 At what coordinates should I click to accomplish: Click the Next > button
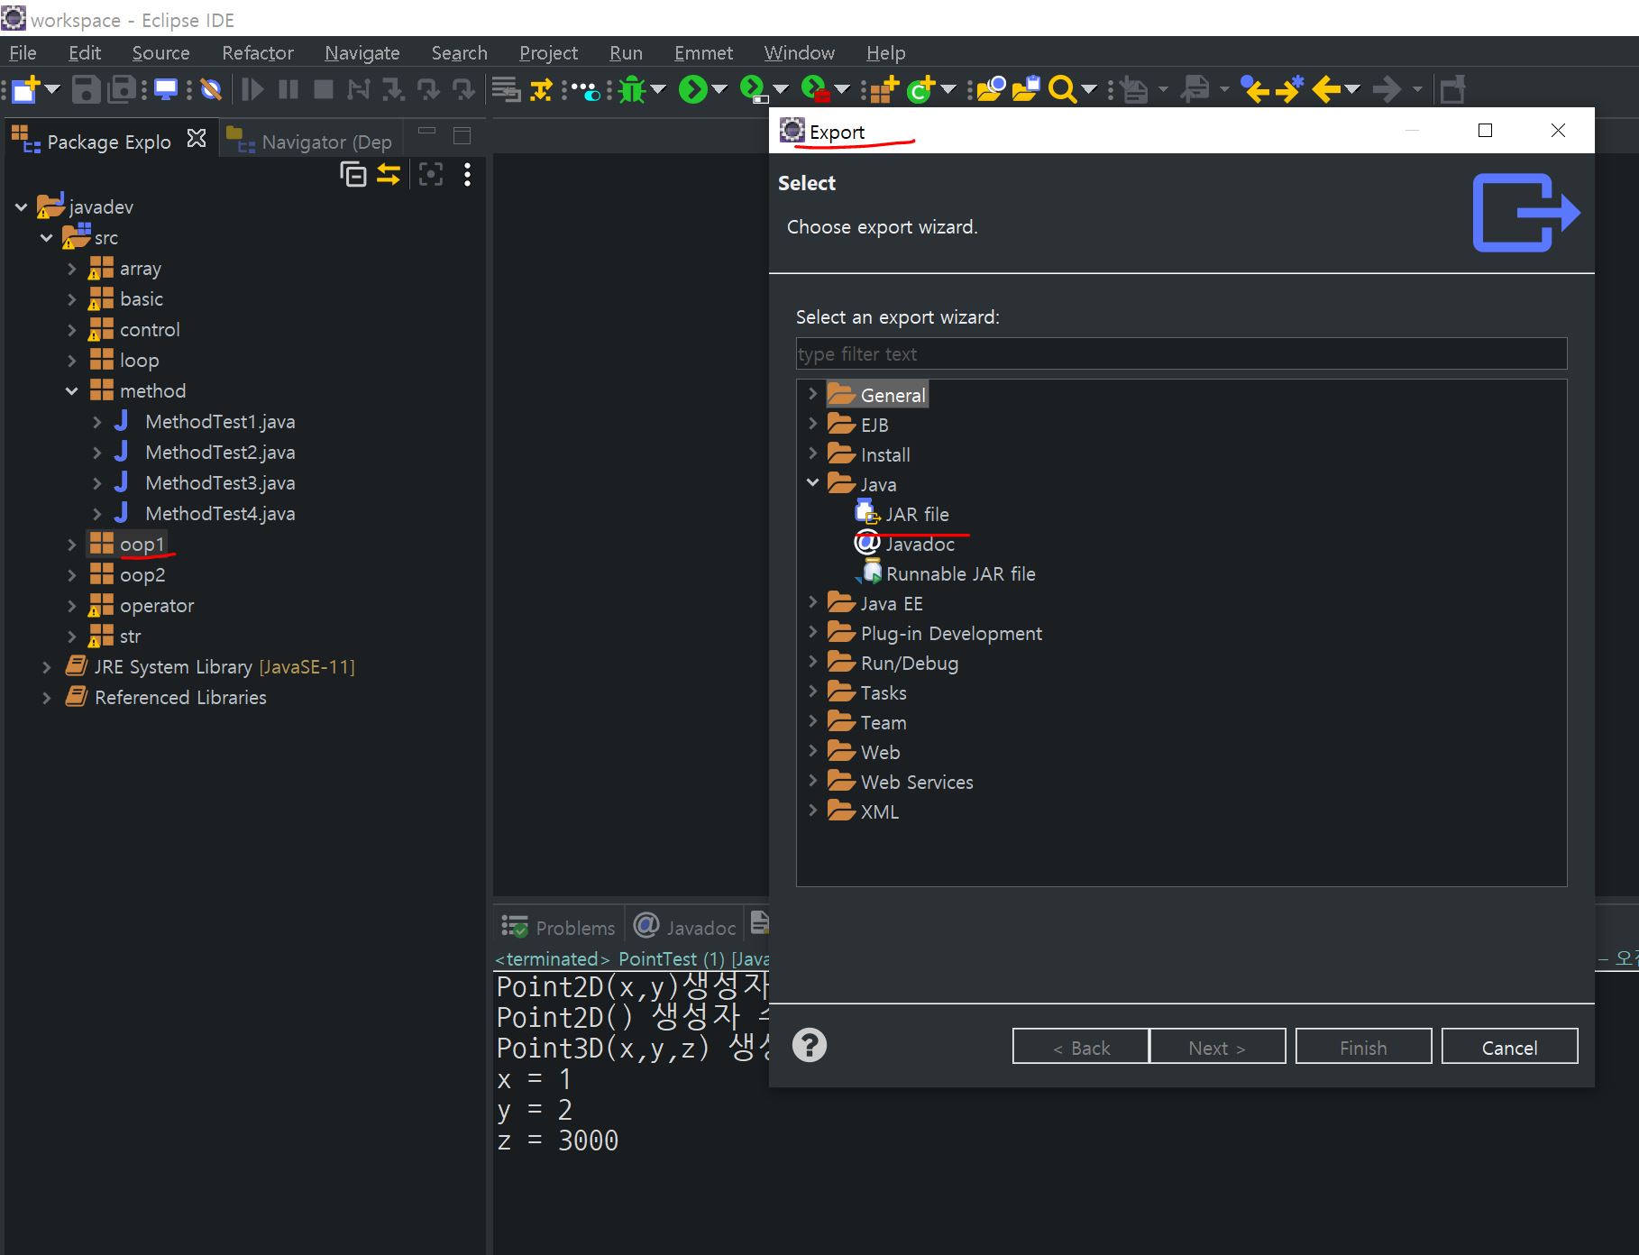[1217, 1047]
